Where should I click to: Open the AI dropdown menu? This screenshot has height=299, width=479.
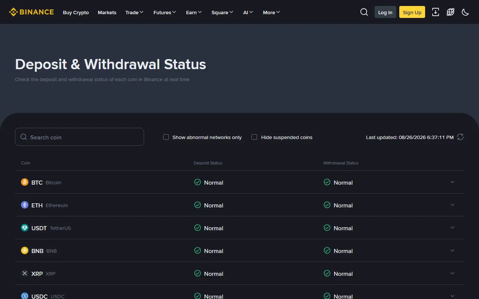[x=248, y=12]
